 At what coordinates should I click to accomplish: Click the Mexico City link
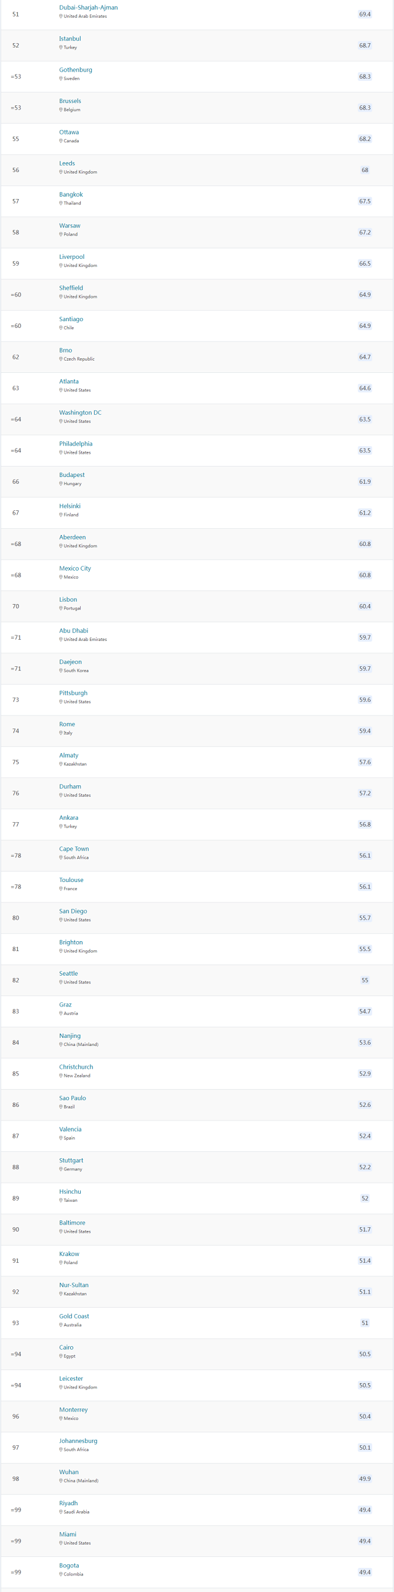[74, 568]
